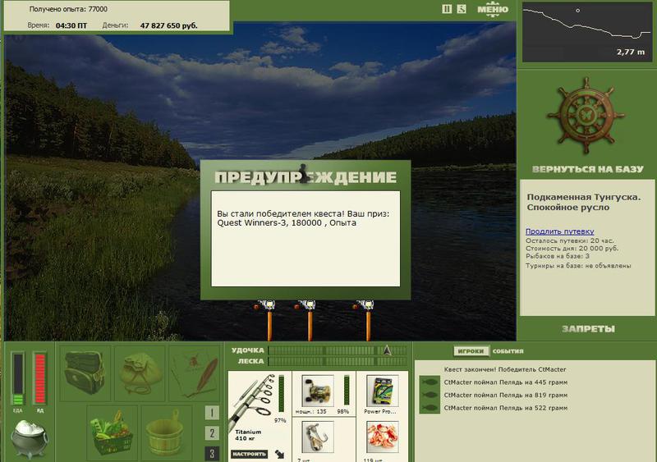This screenshot has height=462, width=657.
Task: Click the location name Подкаменная Тунгуска
Action: click(583, 197)
